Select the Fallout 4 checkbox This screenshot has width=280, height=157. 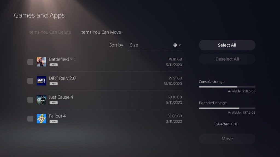click(30, 119)
